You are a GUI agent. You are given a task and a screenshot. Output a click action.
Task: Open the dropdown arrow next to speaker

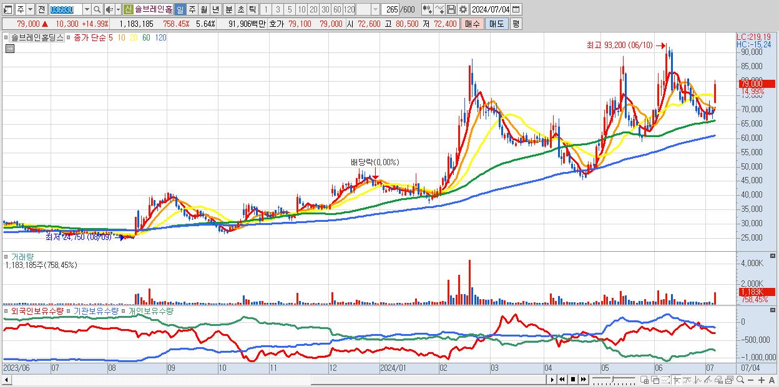[119, 9]
